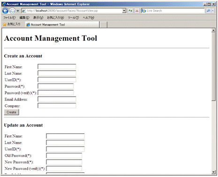Click the Favorites star button in the toolbar
This screenshot has height=177, width=218.
coord(12,24)
